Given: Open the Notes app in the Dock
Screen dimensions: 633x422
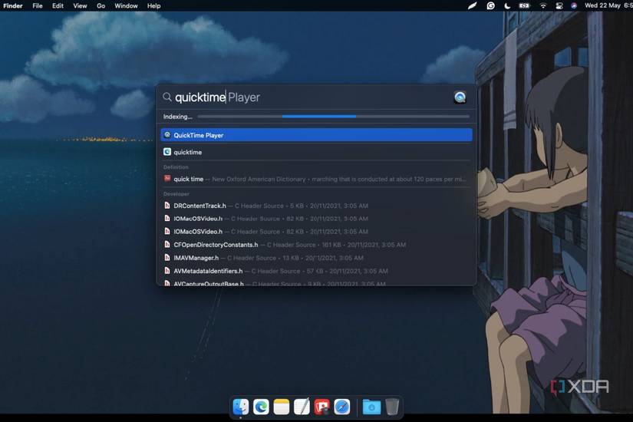Looking at the screenshot, I should 282,407.
